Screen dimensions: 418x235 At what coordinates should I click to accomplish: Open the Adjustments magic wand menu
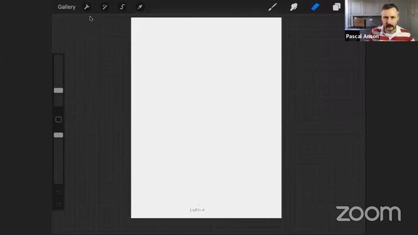(104, 7)
